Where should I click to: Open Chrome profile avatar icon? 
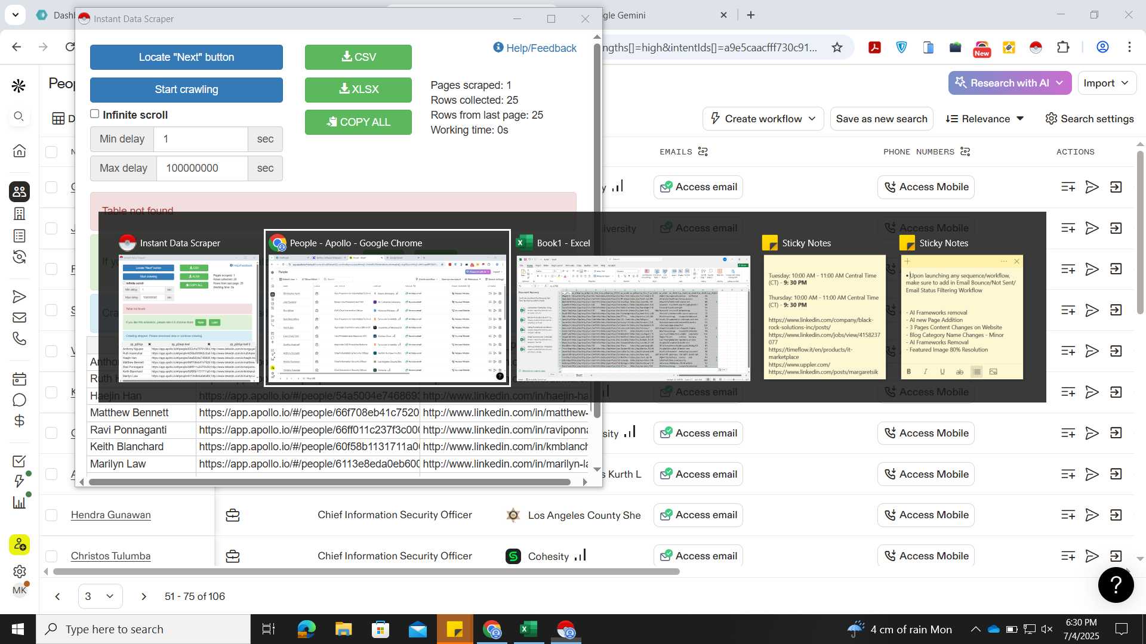tap(1102, 47)
